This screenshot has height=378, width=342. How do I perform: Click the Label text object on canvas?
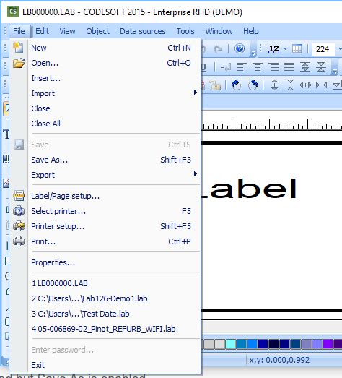click(x=249, y=189)
